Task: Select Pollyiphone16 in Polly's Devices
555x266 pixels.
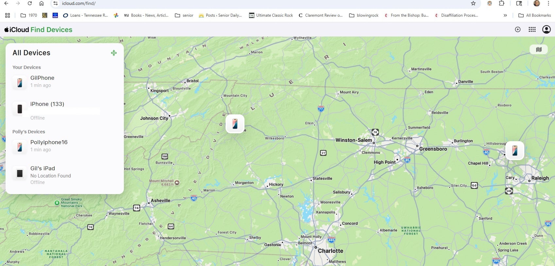Action: pos(65,146)
